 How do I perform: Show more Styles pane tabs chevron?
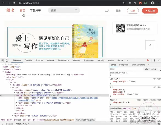click(x=149, y=65)
